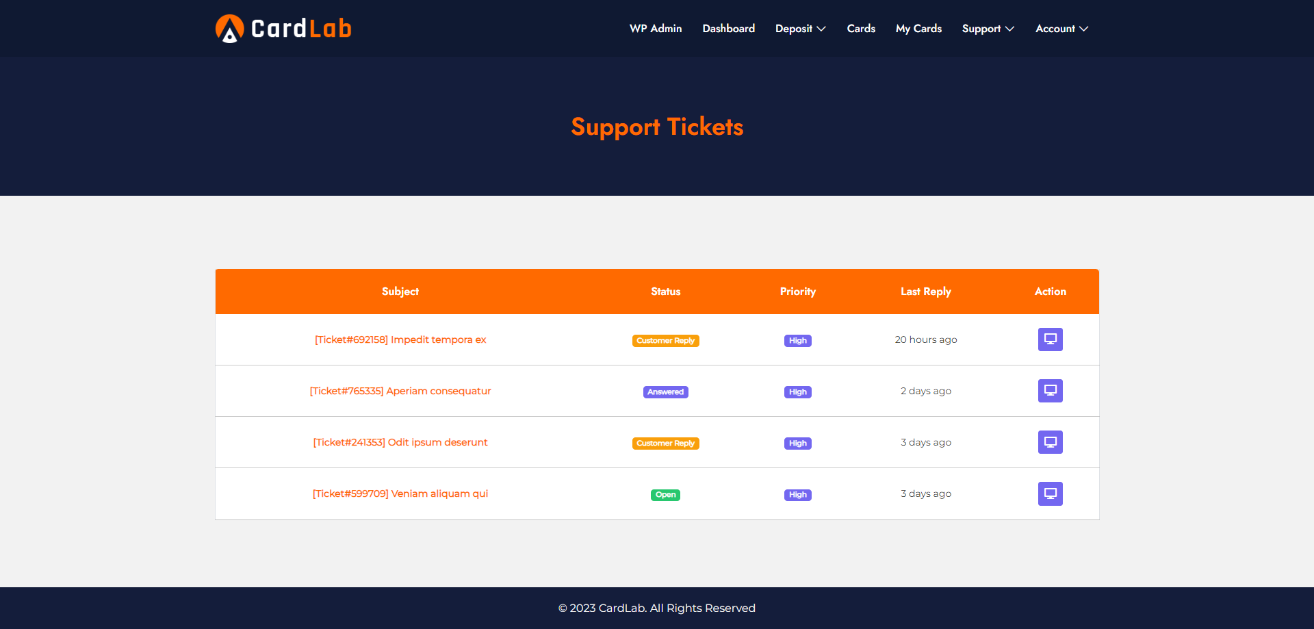The image size is (1314, 629).
Task: Open Ticket#692158 Impedit tempora ex
Action: click(400, 339)
